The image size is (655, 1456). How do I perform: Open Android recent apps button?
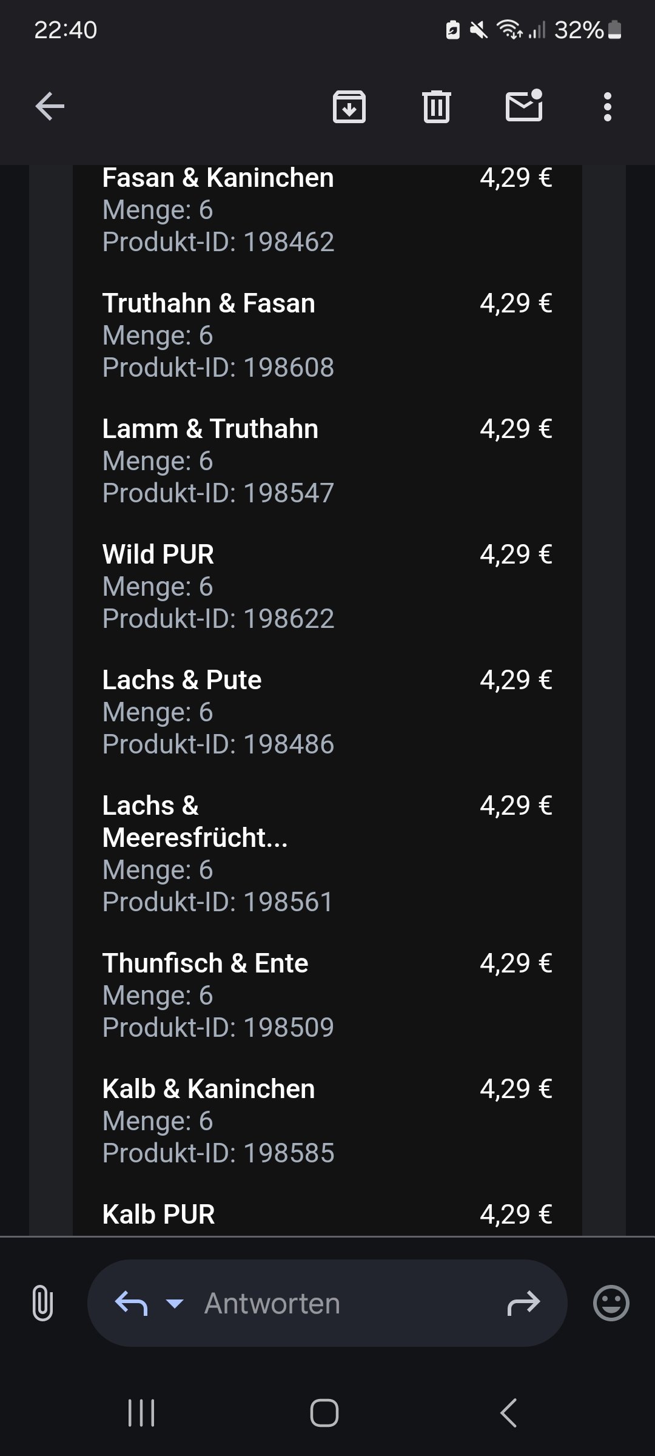(x=141, y=1413)
